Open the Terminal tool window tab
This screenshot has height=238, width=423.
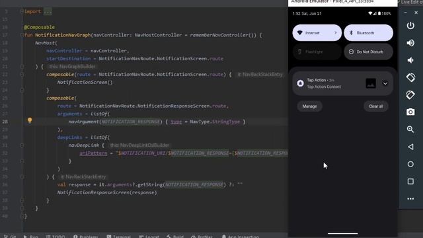pos(118,236)
